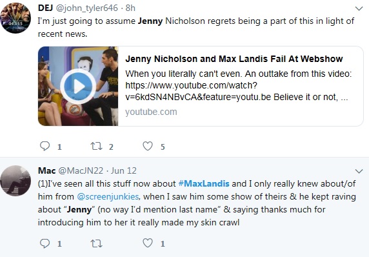Open the #MaxLandis hashtag
Image resolution: width=369 pixels, height=257 pixels.
[x=204, y=183]
